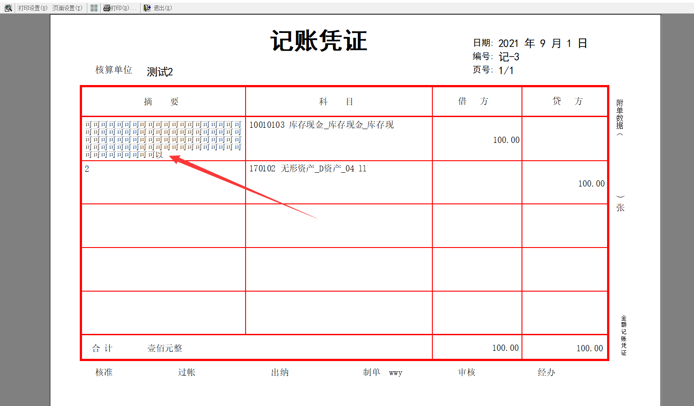Click the 审核 audit label
The width and height of the screenshot is (694, 406).
click(x=467, y=372)
